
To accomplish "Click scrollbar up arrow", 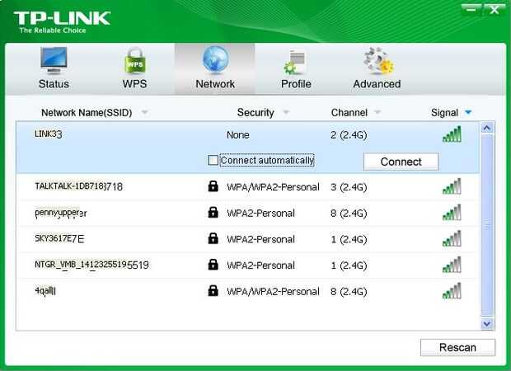I will tap(487, 128).
